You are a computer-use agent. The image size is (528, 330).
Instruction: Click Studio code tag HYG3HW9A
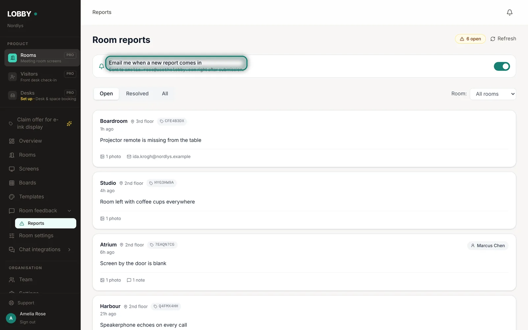coord(161,183)
